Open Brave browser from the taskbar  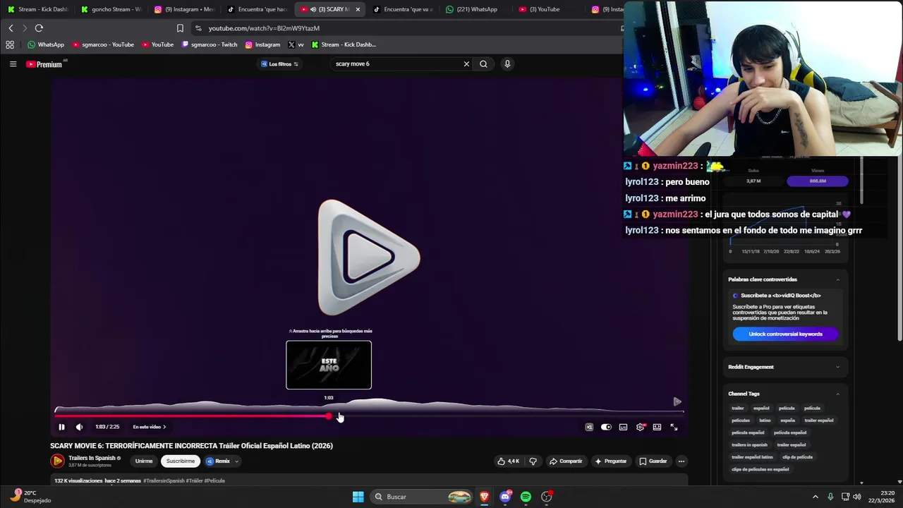click(x=484, y=497)
